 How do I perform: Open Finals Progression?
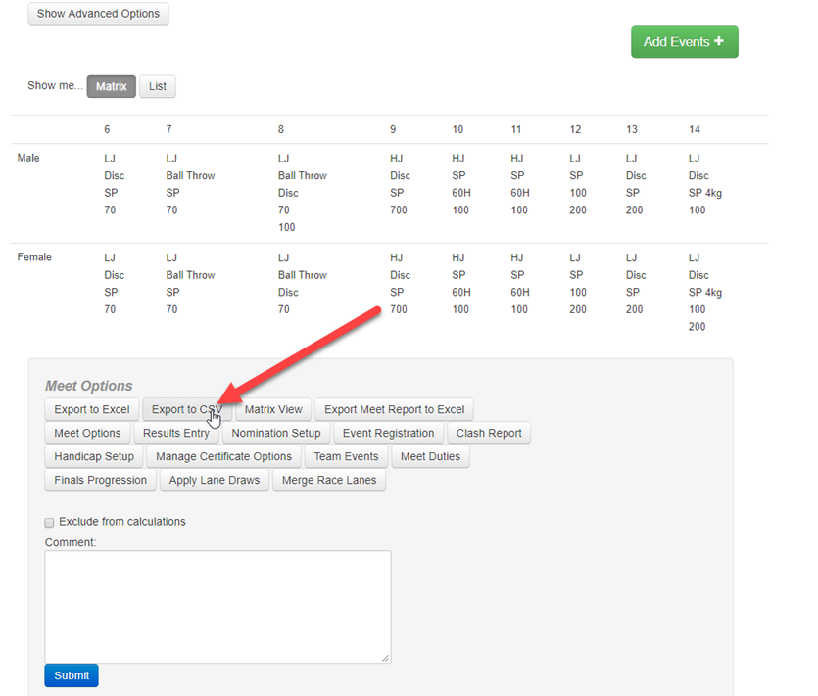pos(99,480)
